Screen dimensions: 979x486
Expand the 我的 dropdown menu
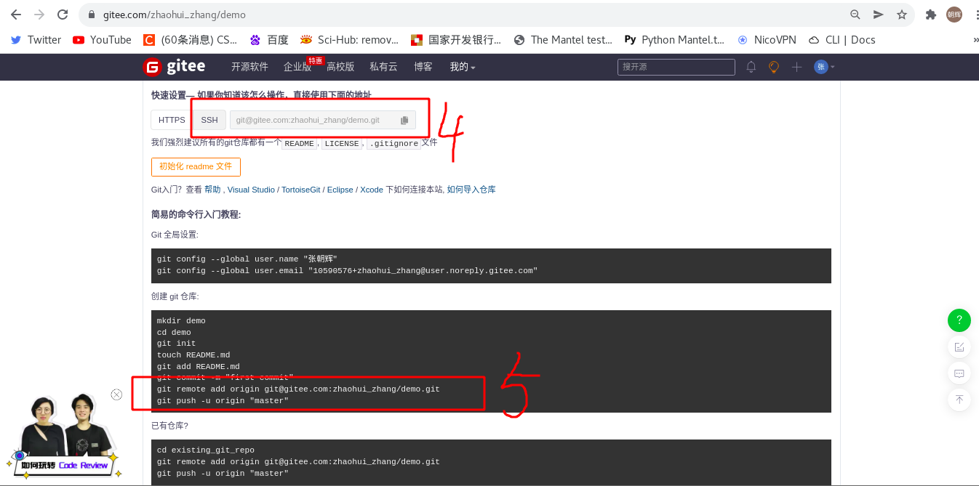click(463, 67)
